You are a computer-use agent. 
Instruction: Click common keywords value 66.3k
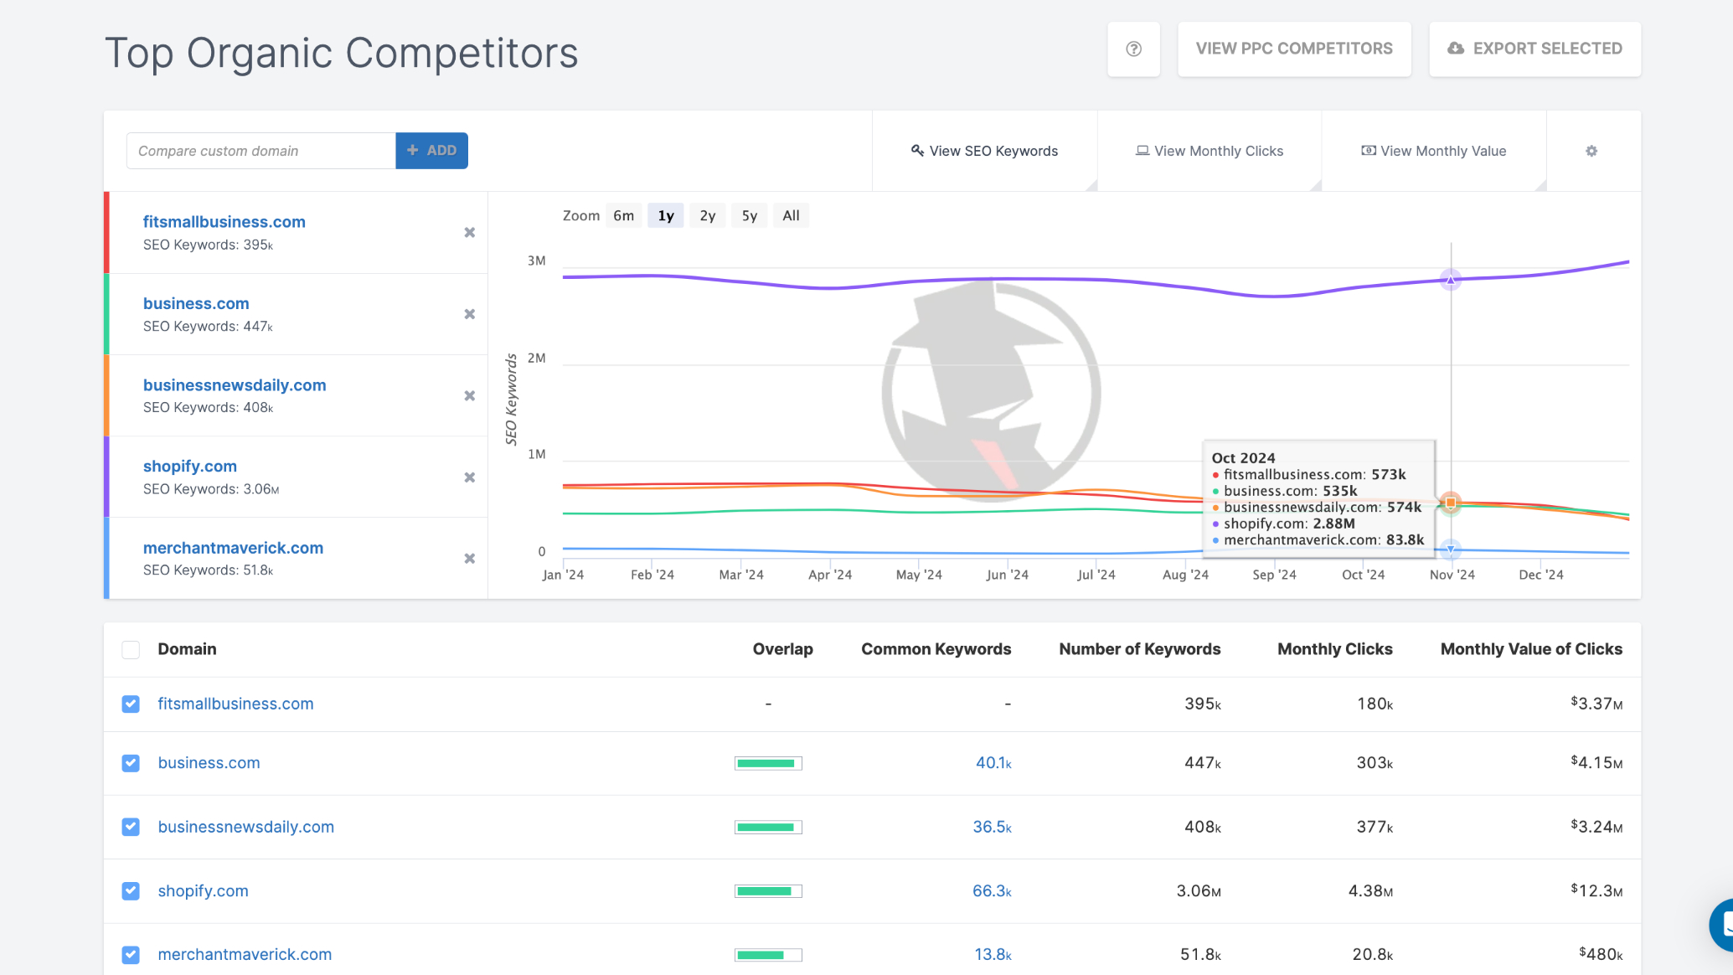click(x=992, y=890)
